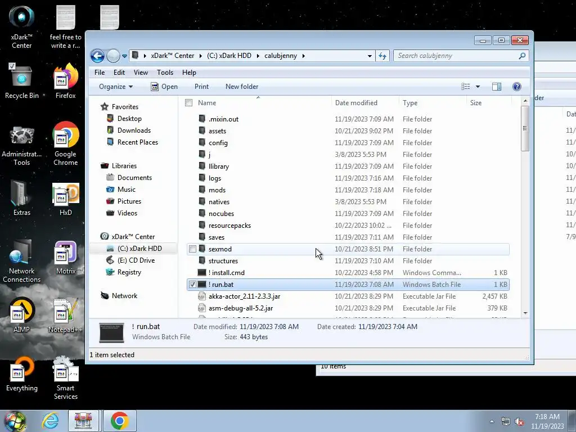The height and width of the screenshot is (432, 576).
Task: Open Chrome from the taskbar
Action: pos(119,421)
